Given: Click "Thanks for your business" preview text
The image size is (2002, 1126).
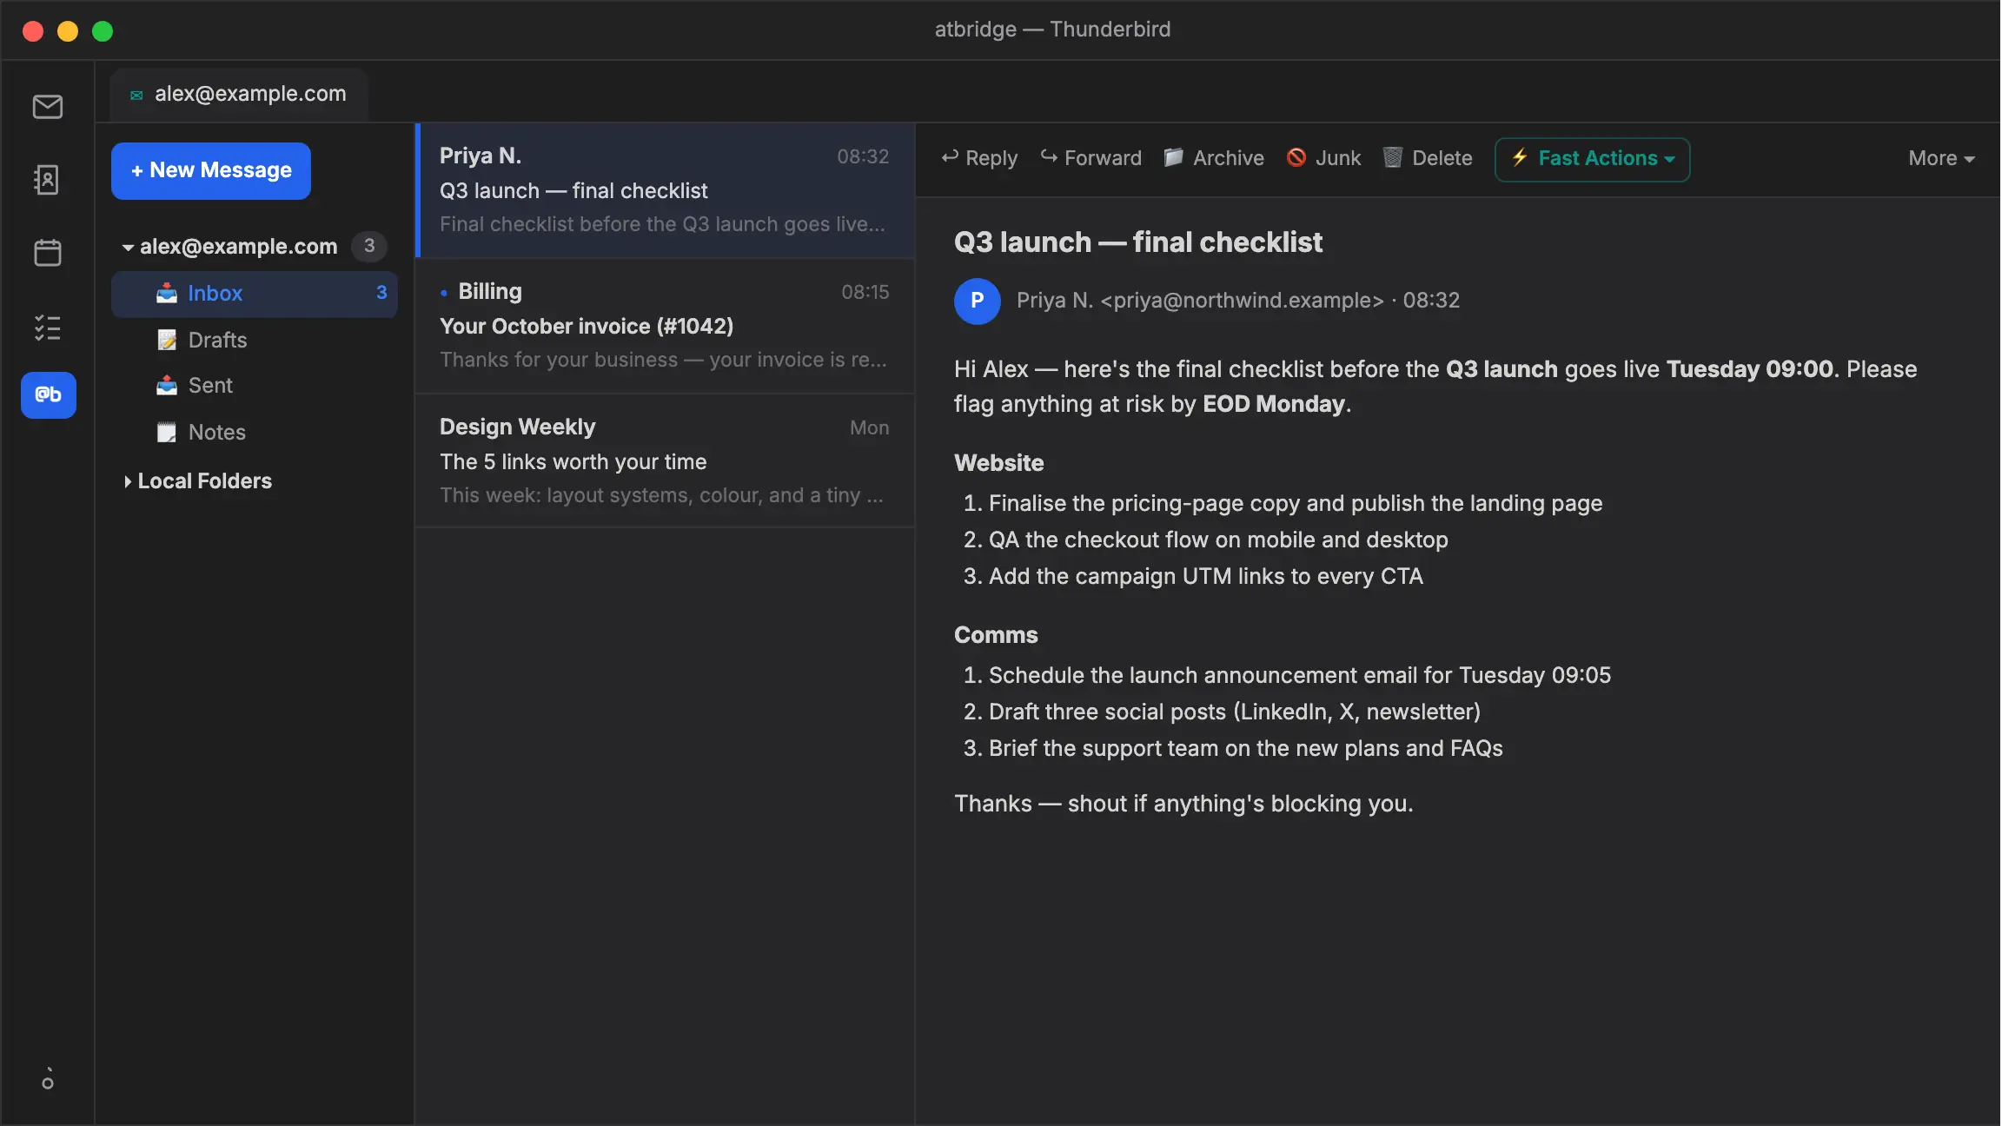Looking at the screenshot, I should click(663, 360).
